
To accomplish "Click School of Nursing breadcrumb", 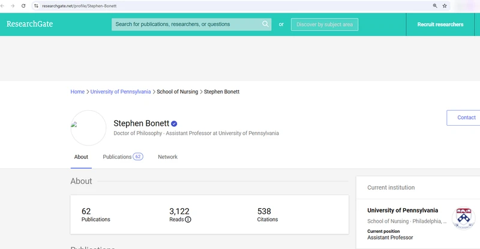I will 177,92.
